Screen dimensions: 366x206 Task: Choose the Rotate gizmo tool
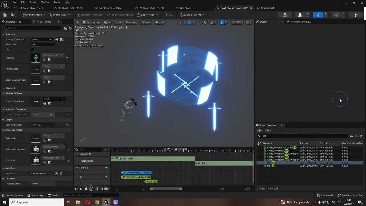189,22
